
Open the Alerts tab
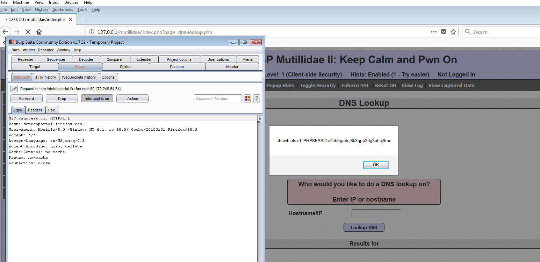click(247, 59)
